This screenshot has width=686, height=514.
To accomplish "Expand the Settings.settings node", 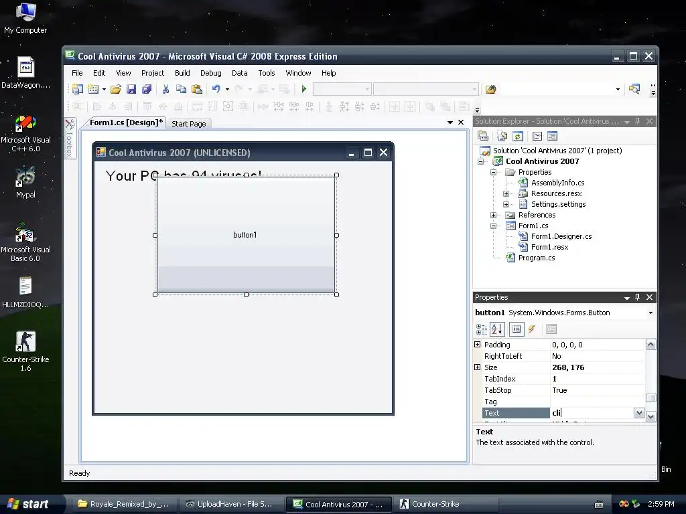I will click(506, 204).
